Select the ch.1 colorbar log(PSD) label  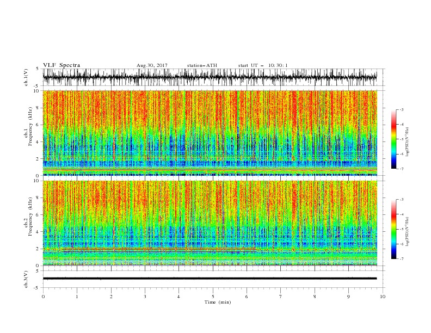tap(407, 142)
